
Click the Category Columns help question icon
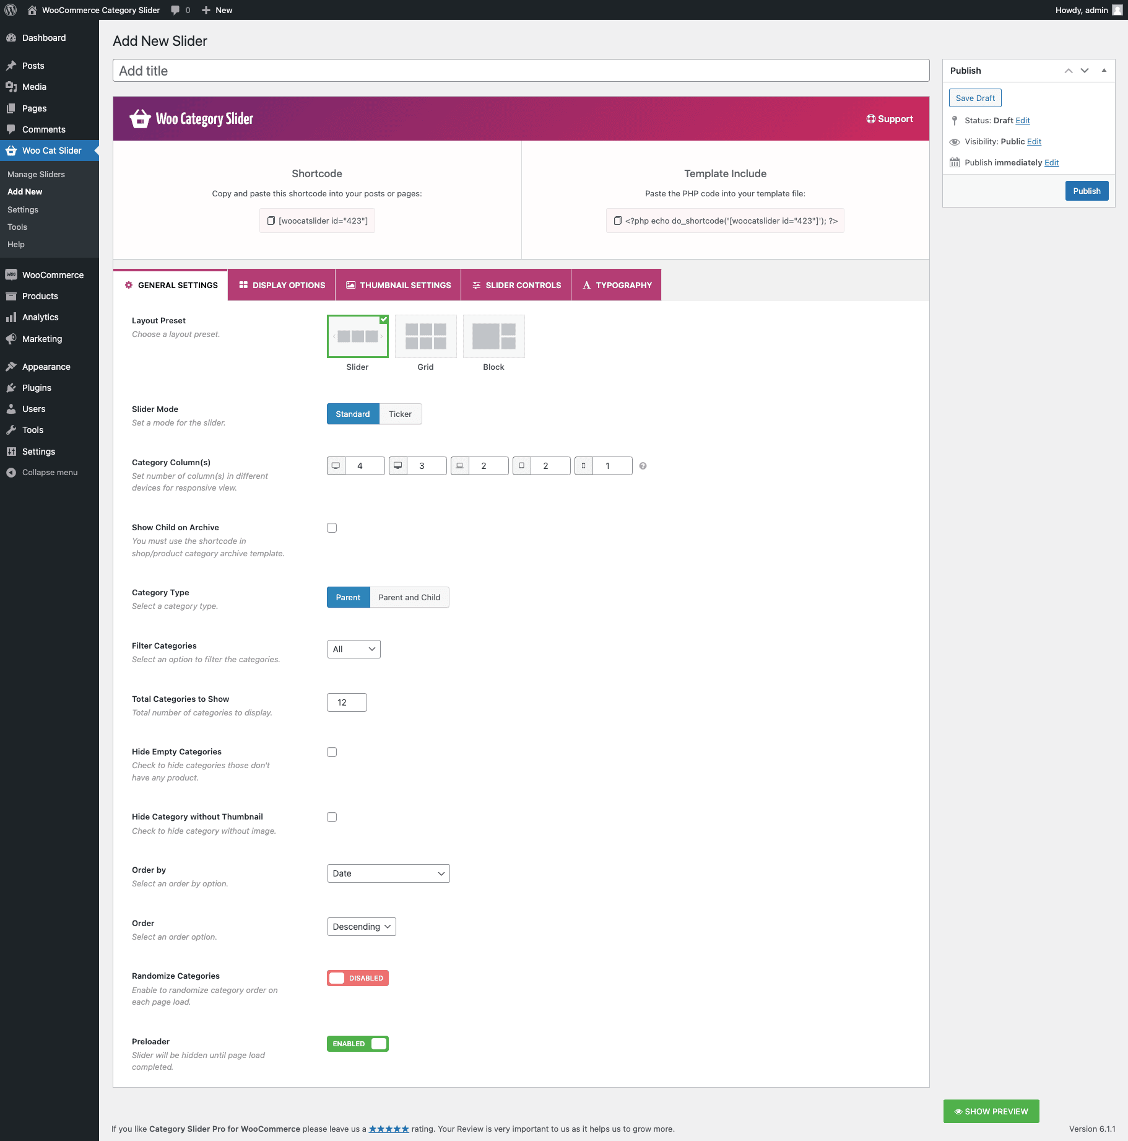[643, 466]
